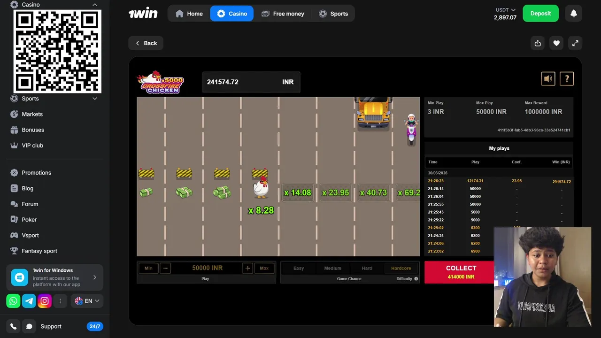Click the 1win logo
Screen dimensions: 601x338
(143, 14)
